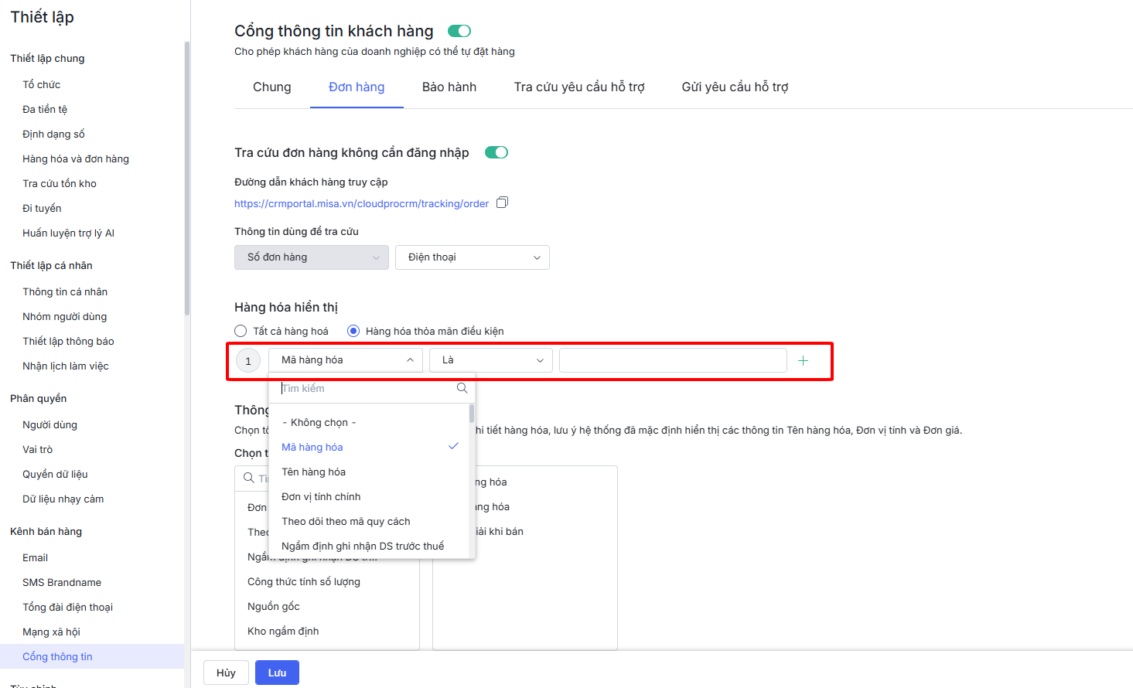Click the Lưu button

[277, 673]
